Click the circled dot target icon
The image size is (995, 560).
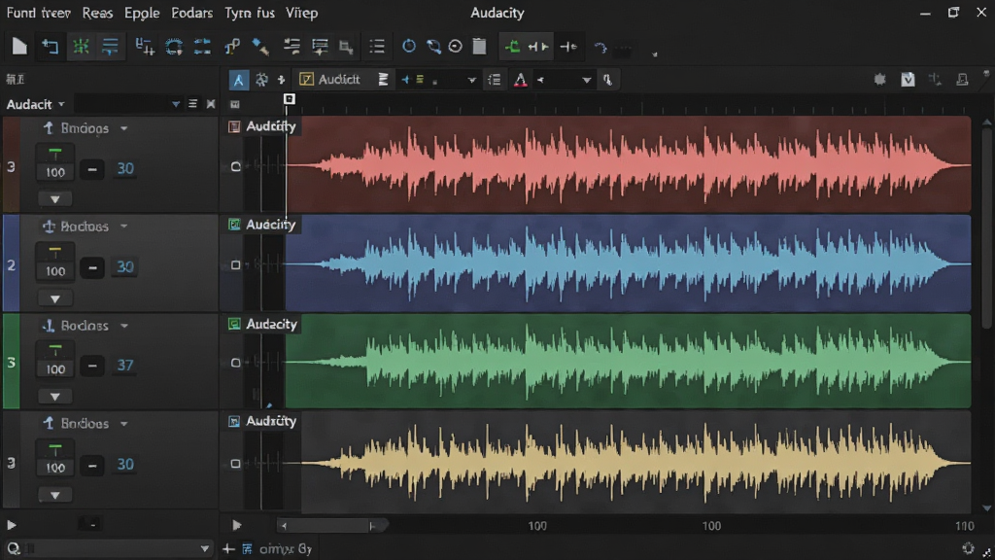click(455, 47)
